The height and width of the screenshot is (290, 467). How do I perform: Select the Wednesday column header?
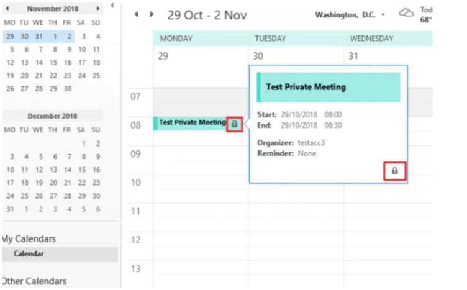371,39
